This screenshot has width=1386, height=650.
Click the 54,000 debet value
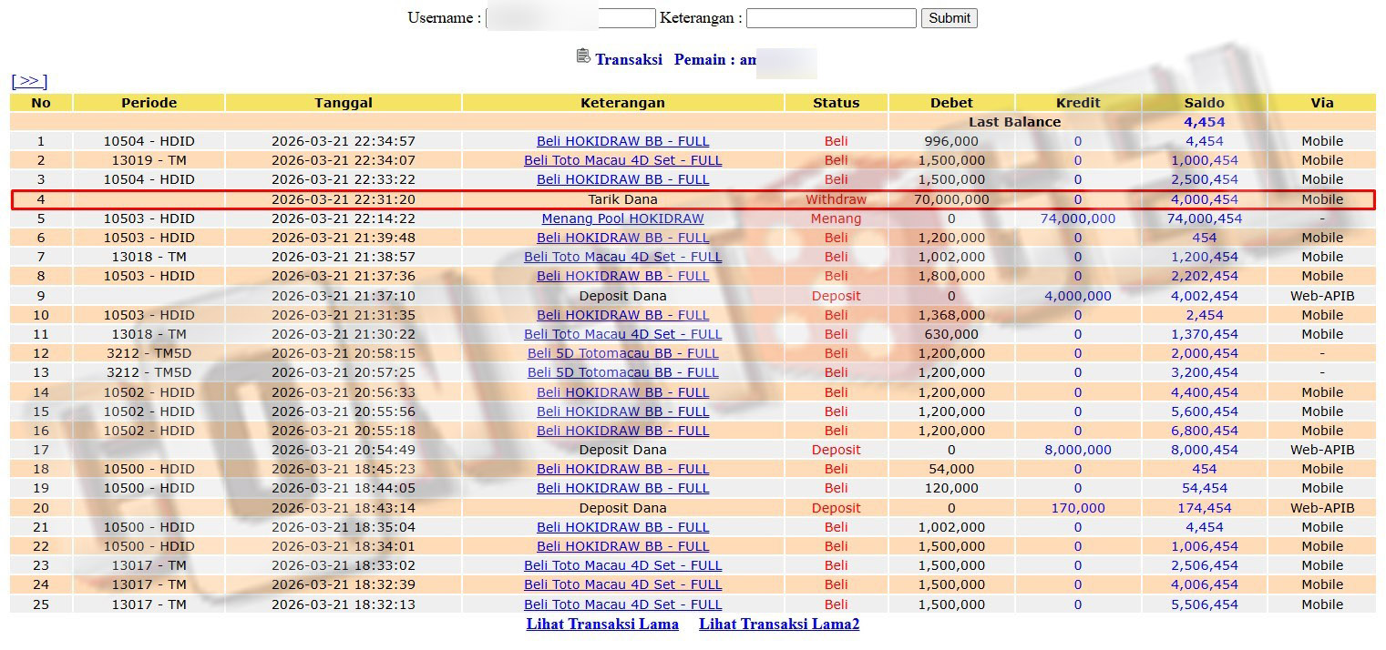pos(951,469)
